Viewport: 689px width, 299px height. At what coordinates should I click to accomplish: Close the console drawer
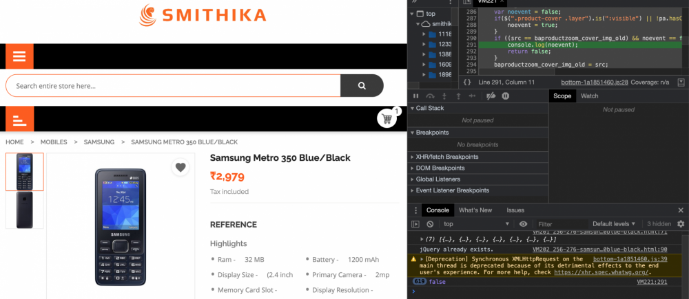click(x=681, y=210)
